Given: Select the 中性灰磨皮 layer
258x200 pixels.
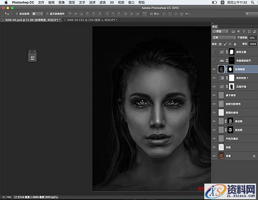Looking at the screenshot, I should [232, 138].
